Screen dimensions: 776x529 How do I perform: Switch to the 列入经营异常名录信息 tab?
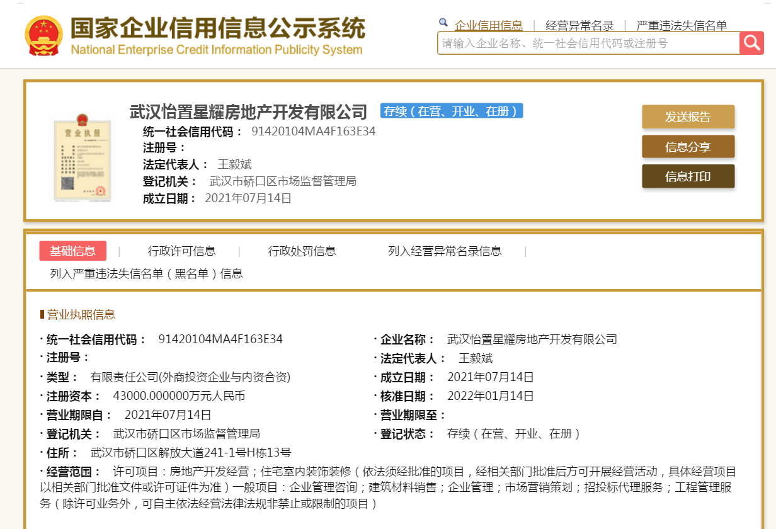(x=445, y=251)
